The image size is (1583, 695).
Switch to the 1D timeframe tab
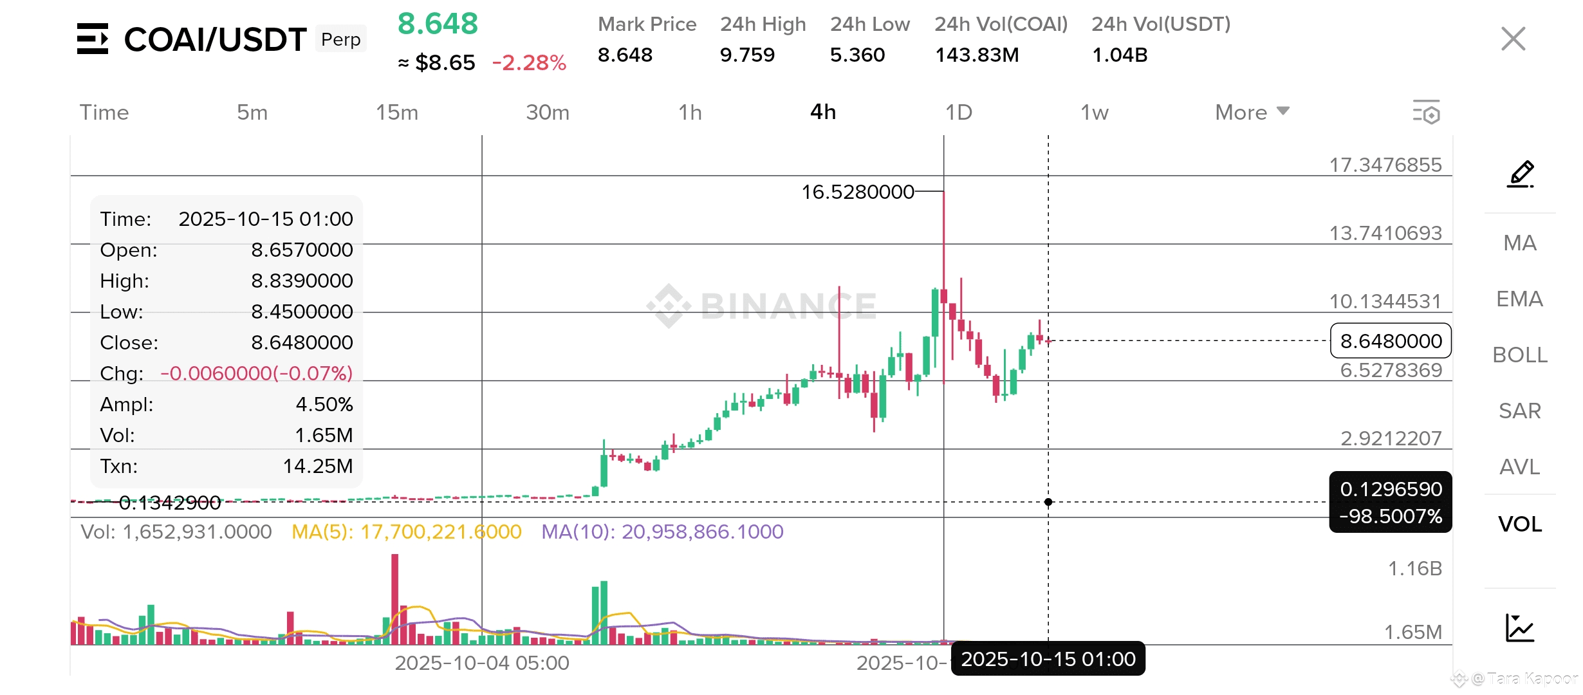[958, 112]
